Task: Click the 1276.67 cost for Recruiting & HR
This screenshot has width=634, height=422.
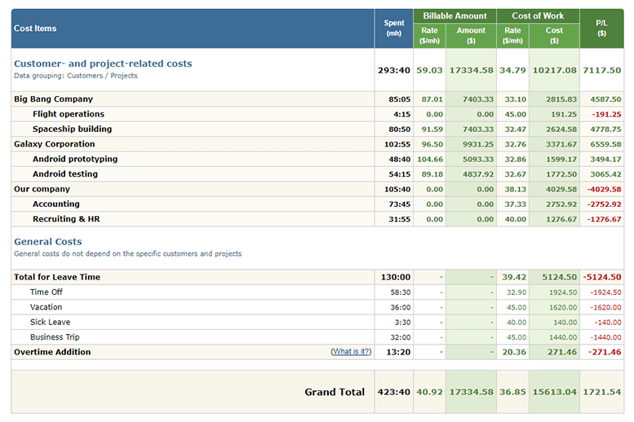Action: click(561, 219)
